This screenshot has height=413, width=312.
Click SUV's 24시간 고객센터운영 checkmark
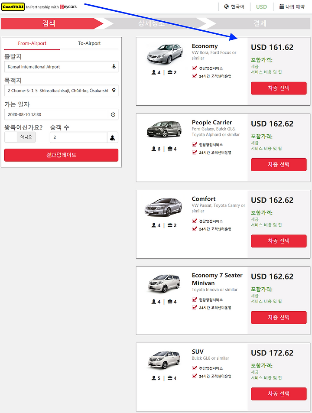pos(195,376)
